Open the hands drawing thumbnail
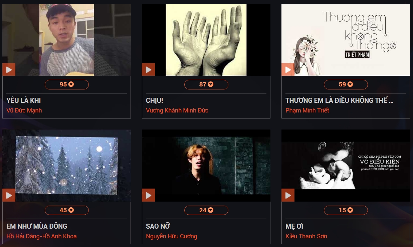The height and width of the screenshot is (247, 413). coord(206,40)
